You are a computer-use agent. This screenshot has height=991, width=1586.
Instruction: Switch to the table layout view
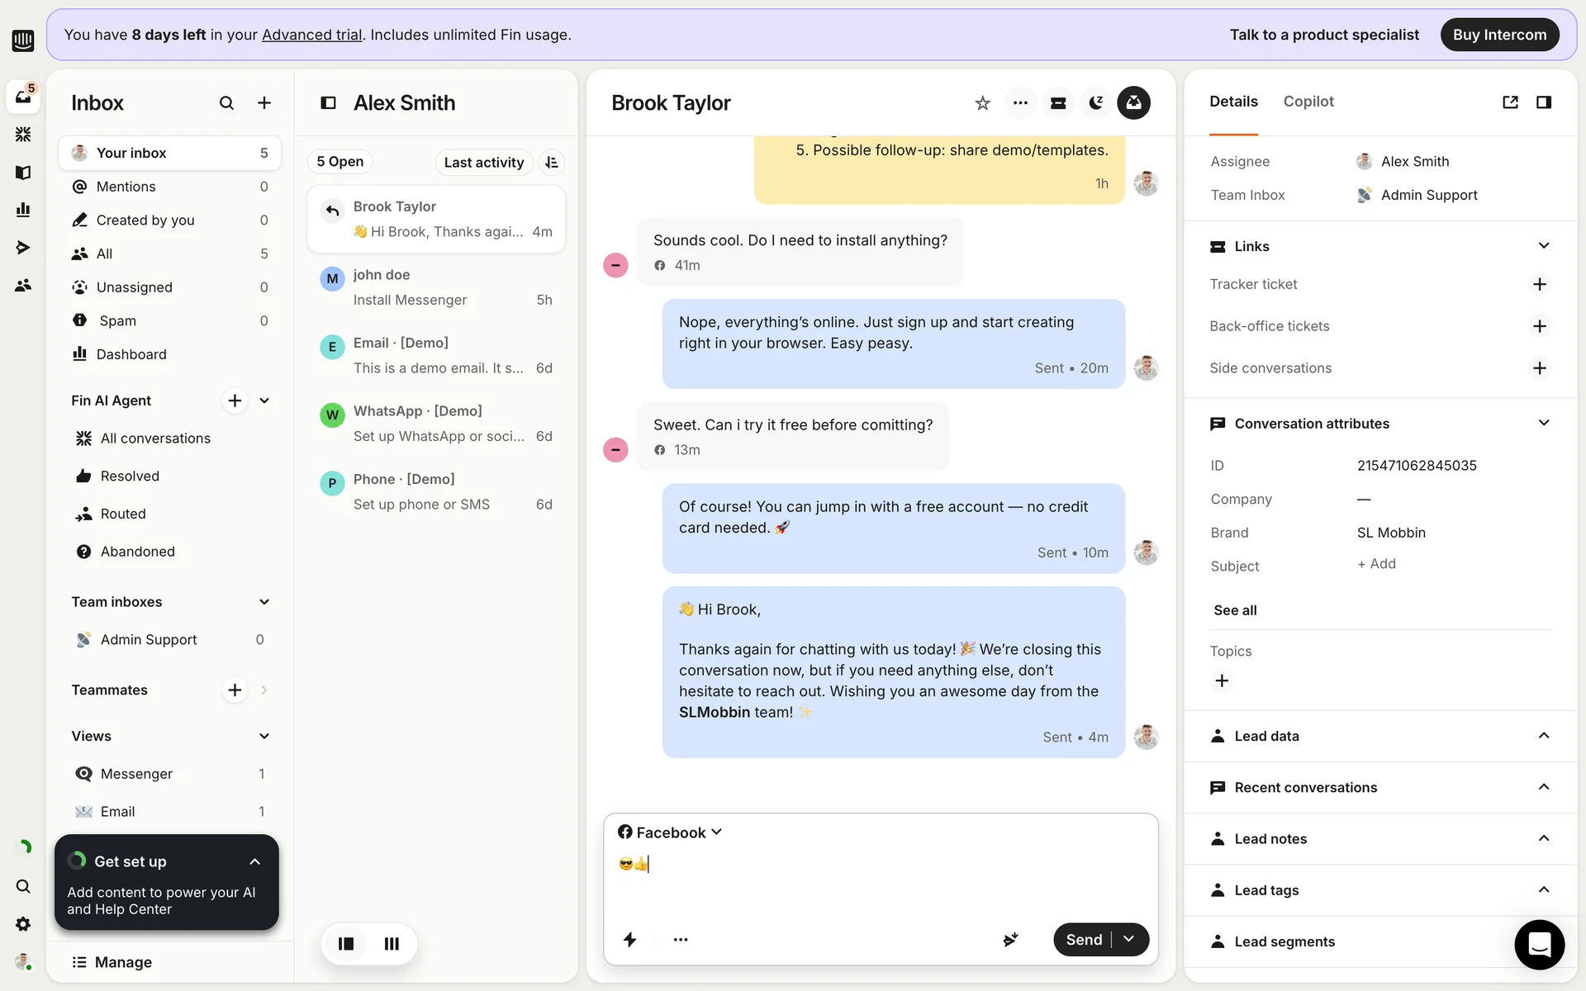(392, 944)
